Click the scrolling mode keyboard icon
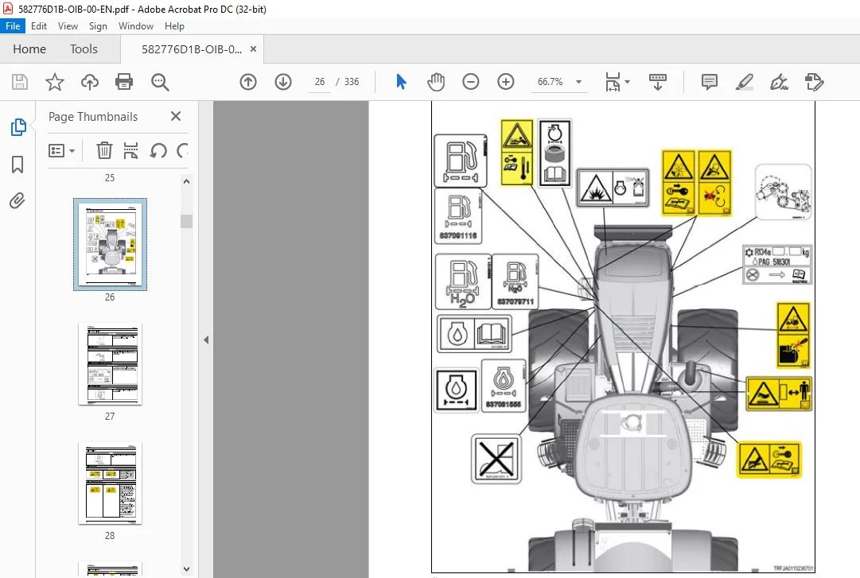The height and width of the screenshot is (578, 860). click(x=658, y=82)
